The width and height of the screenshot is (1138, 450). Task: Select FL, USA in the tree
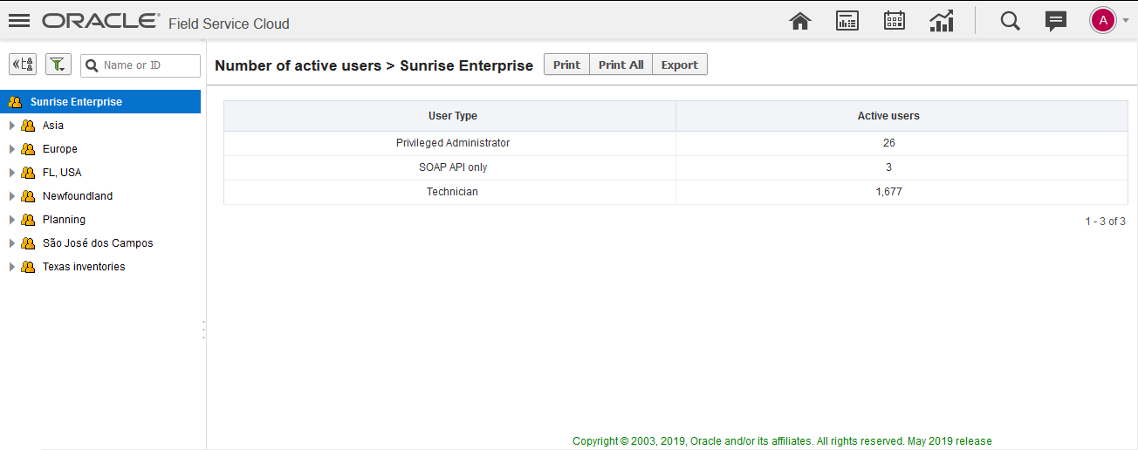point(62,173)
